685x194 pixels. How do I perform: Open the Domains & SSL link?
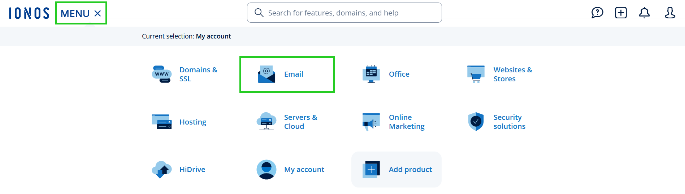coord(198,74)
